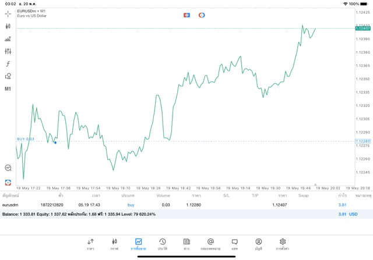The width and height of the screenshot is (373, 260).
Task: Open the indicators list function icon
Action: [x=8, y=64]
